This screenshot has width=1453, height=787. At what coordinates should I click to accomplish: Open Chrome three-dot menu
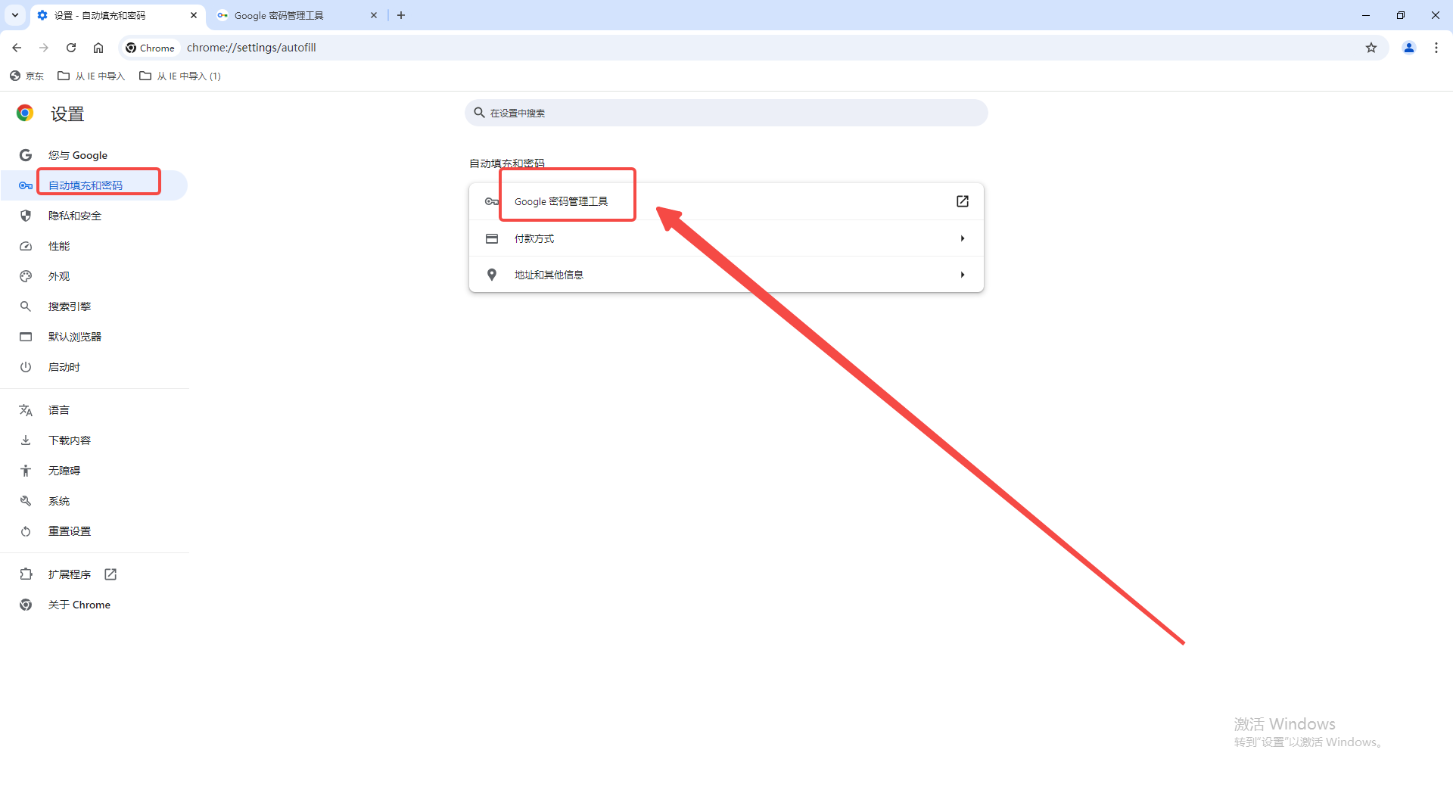(1436, 48)
